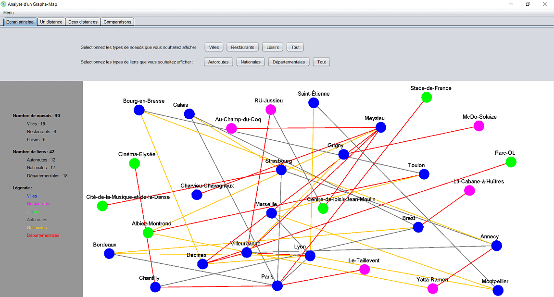Toggle the Autoroutes link filter

tap(218, 62)
